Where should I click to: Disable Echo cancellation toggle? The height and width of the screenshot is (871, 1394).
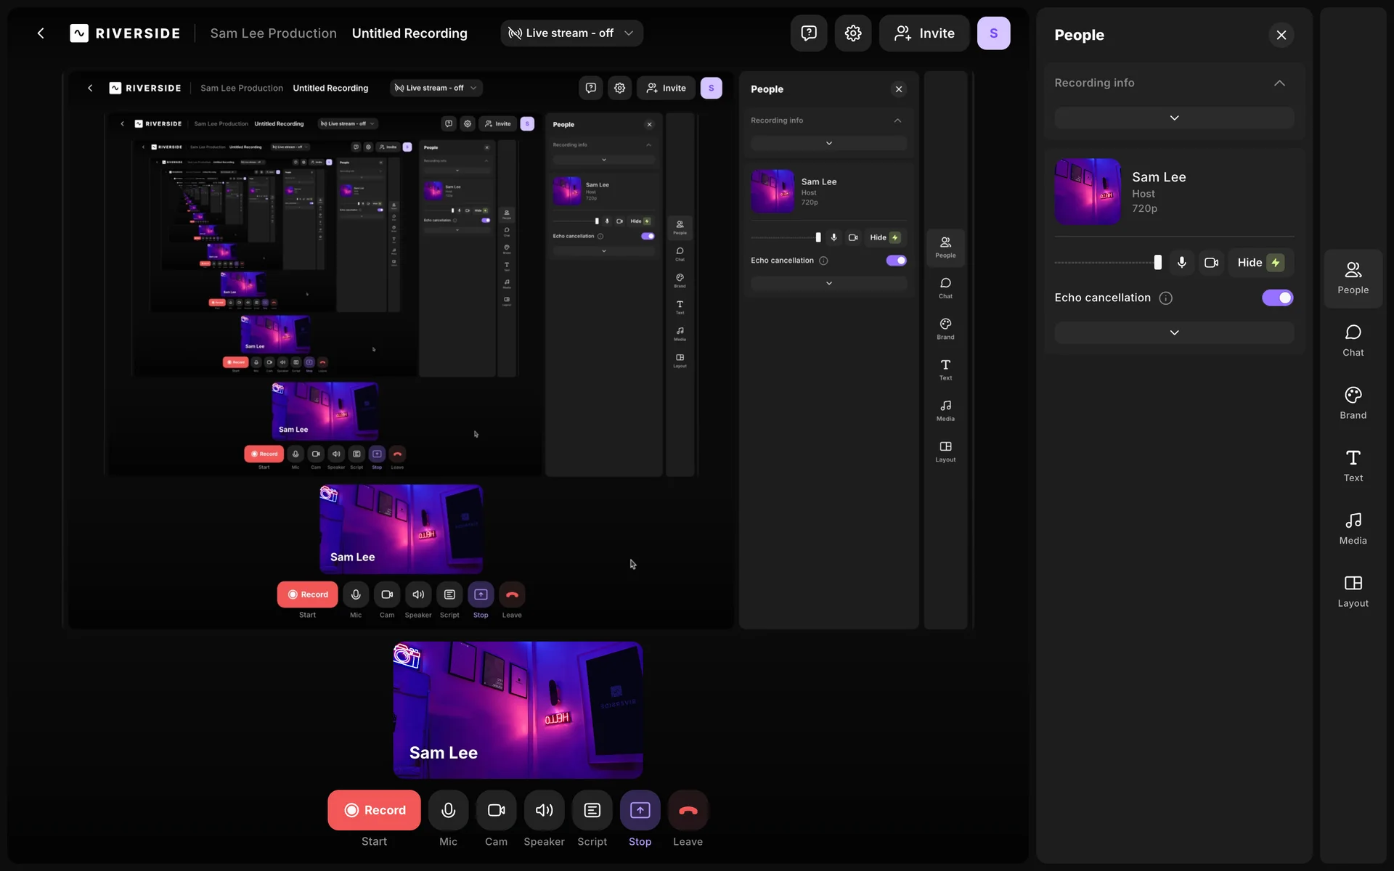[x=1277, y=298]
